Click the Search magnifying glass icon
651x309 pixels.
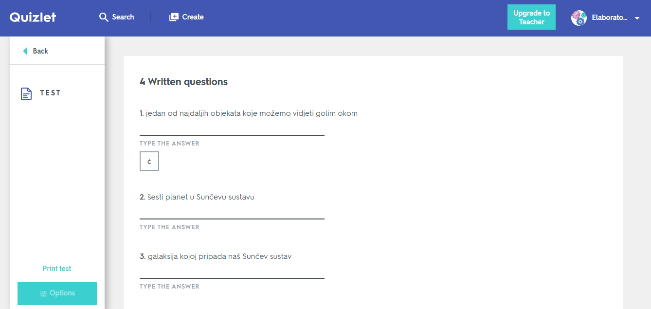[x=104, y=17]
